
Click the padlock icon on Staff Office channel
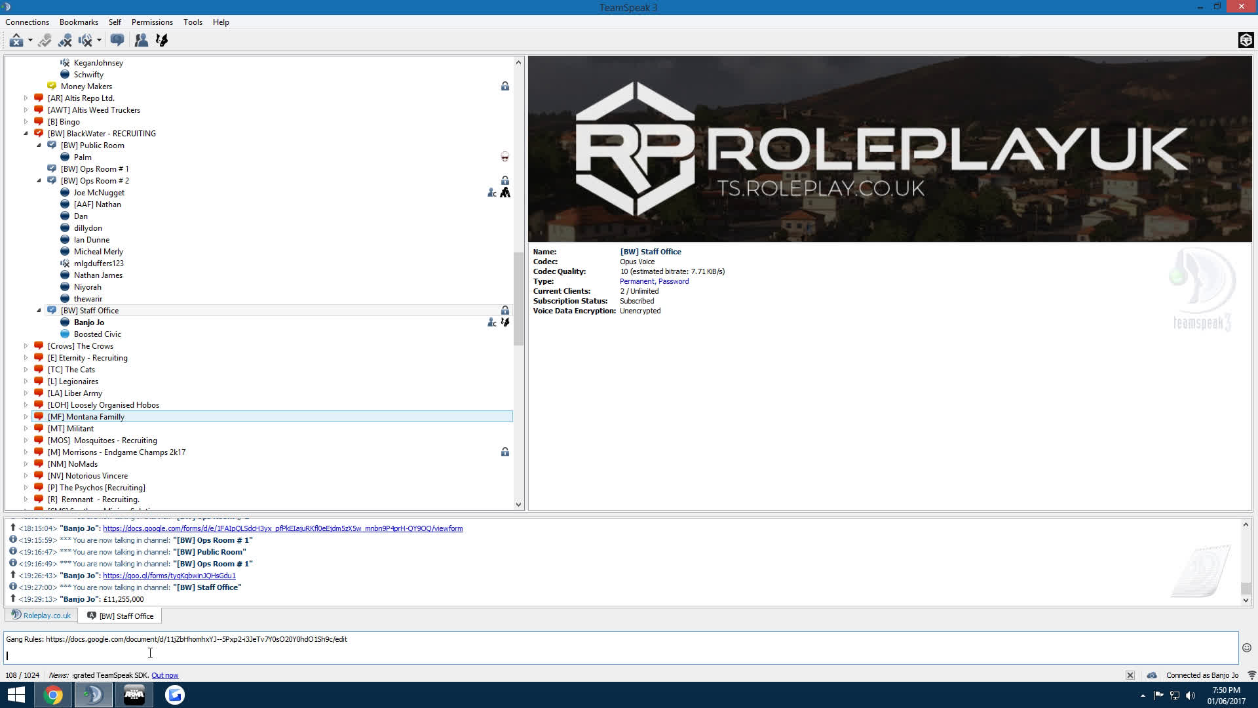505,310
